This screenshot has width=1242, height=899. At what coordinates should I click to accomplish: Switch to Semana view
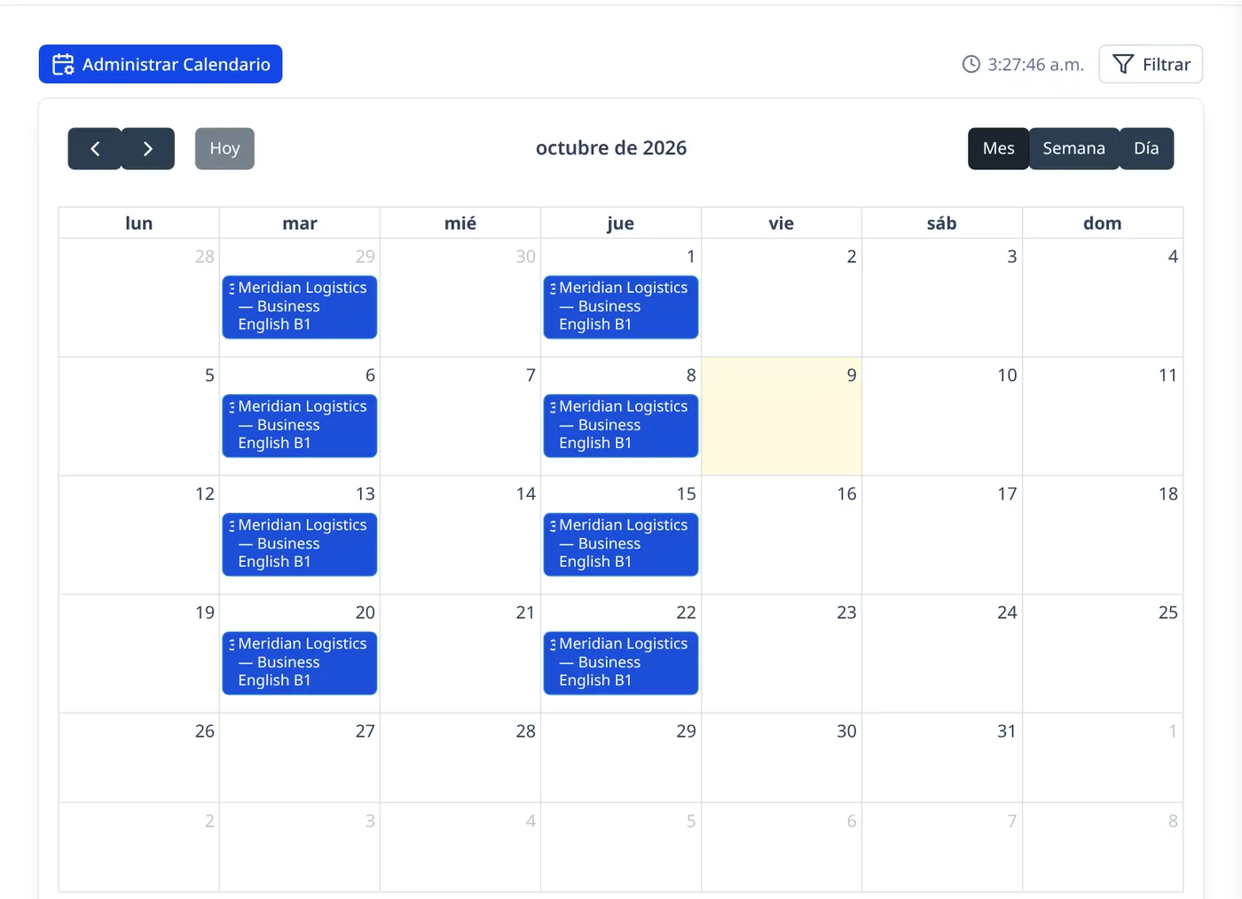pos(1073,149)
